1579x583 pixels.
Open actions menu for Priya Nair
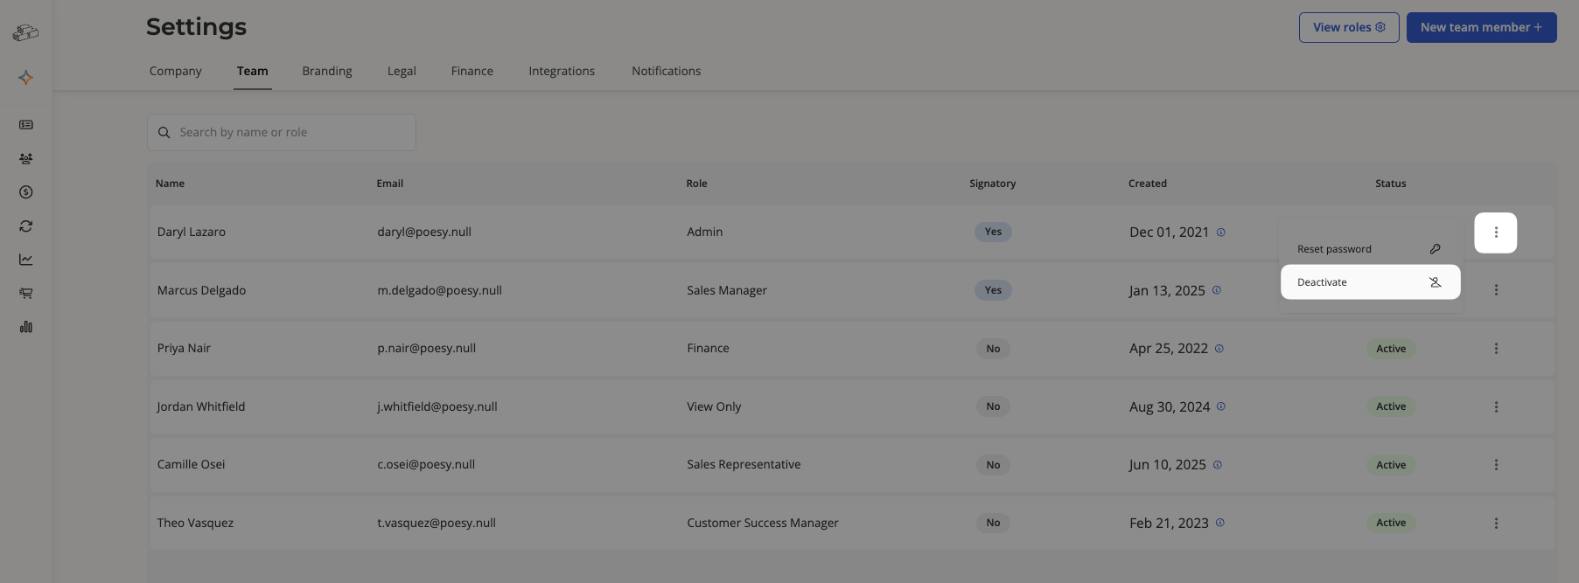click(1496, 349)
